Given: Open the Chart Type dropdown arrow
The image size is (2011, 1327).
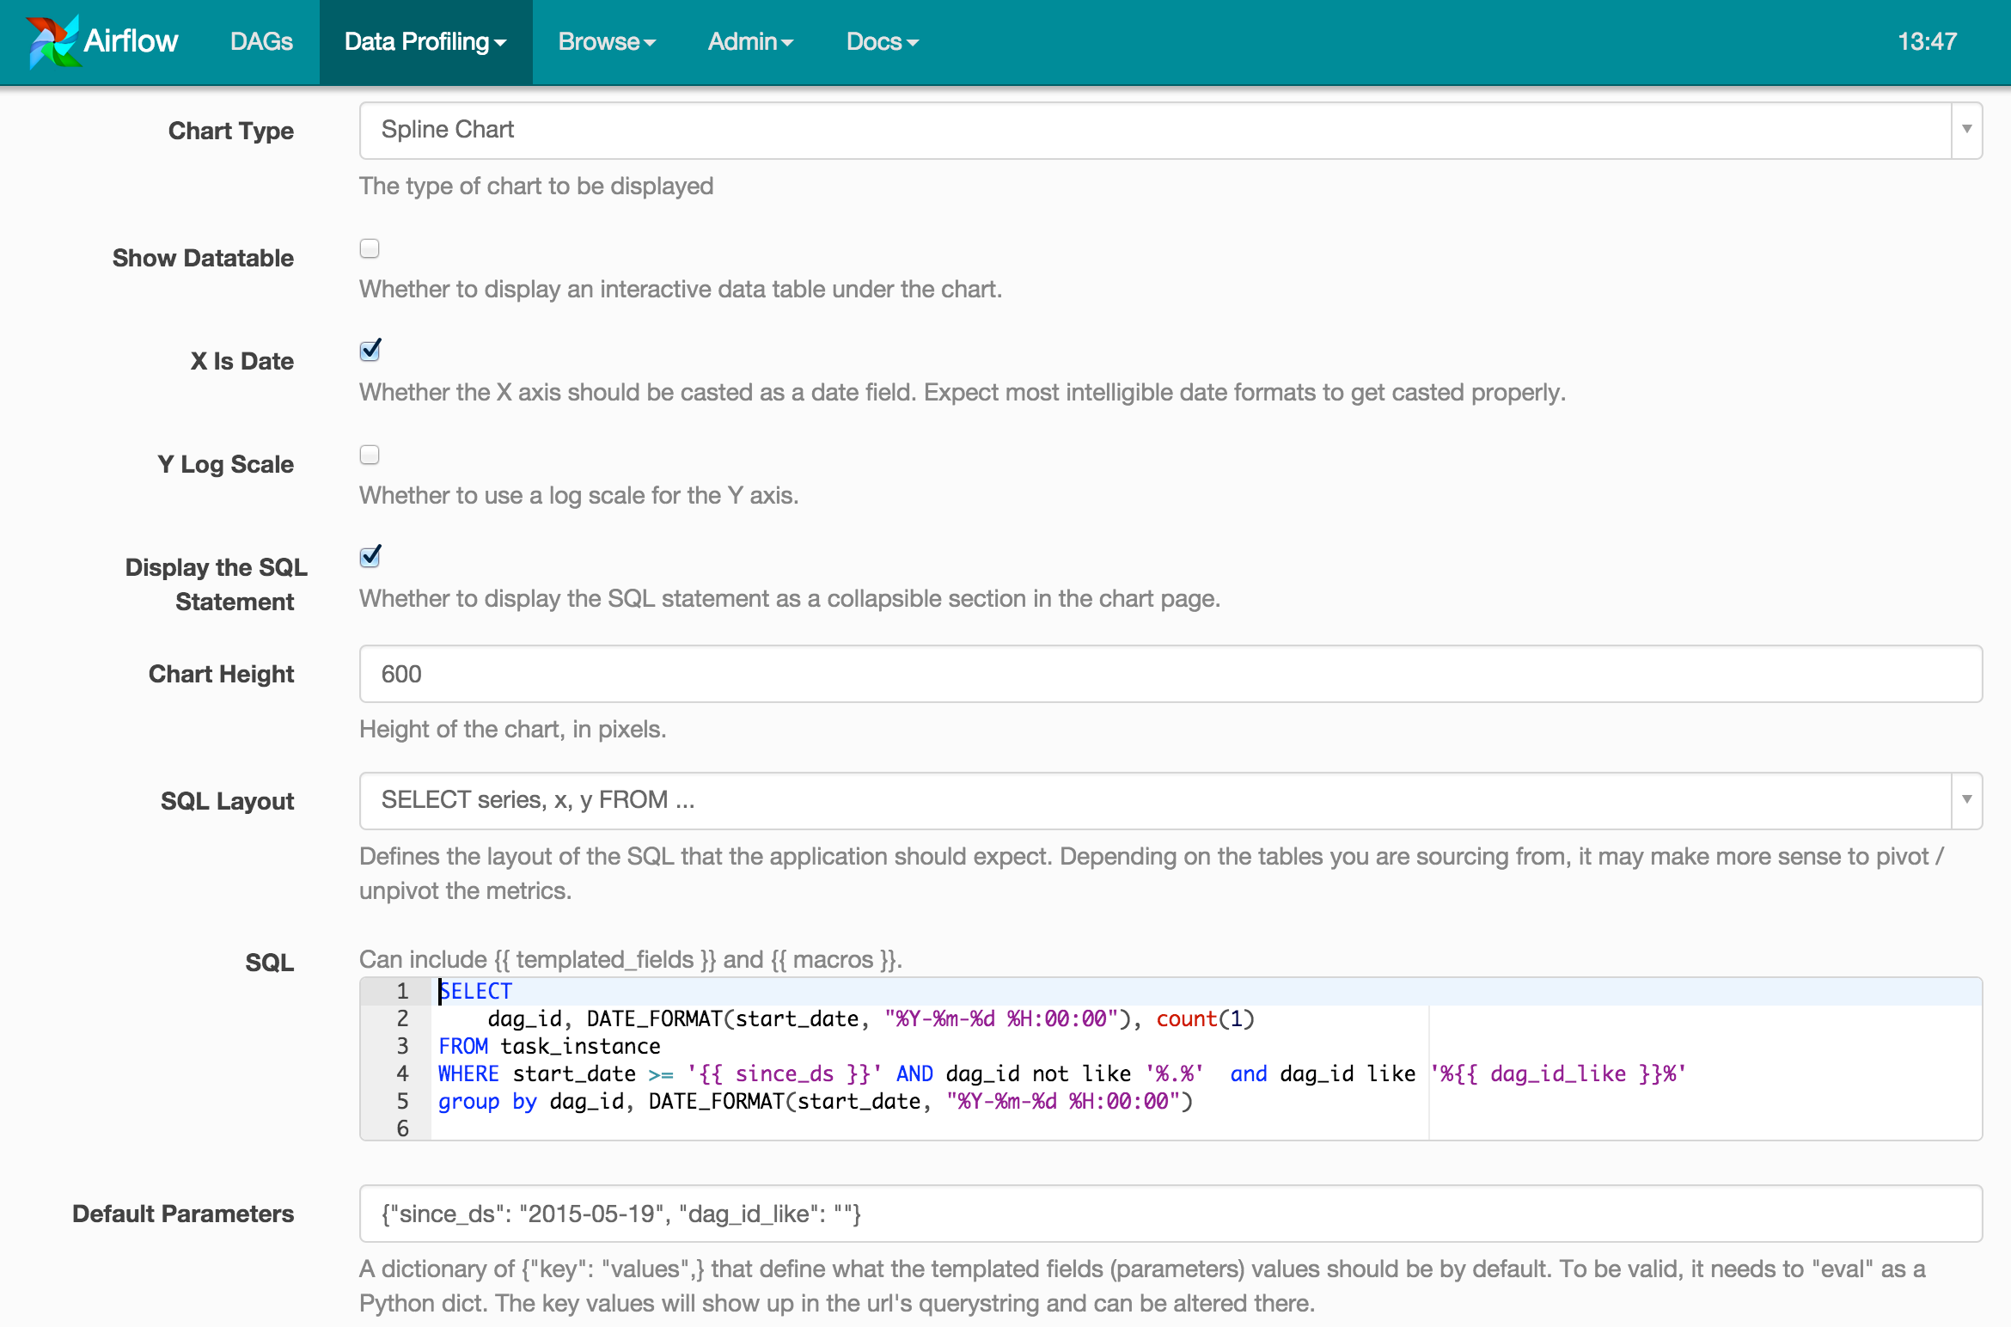Looking at the screenshot, I should click(x=1966, y=130).
